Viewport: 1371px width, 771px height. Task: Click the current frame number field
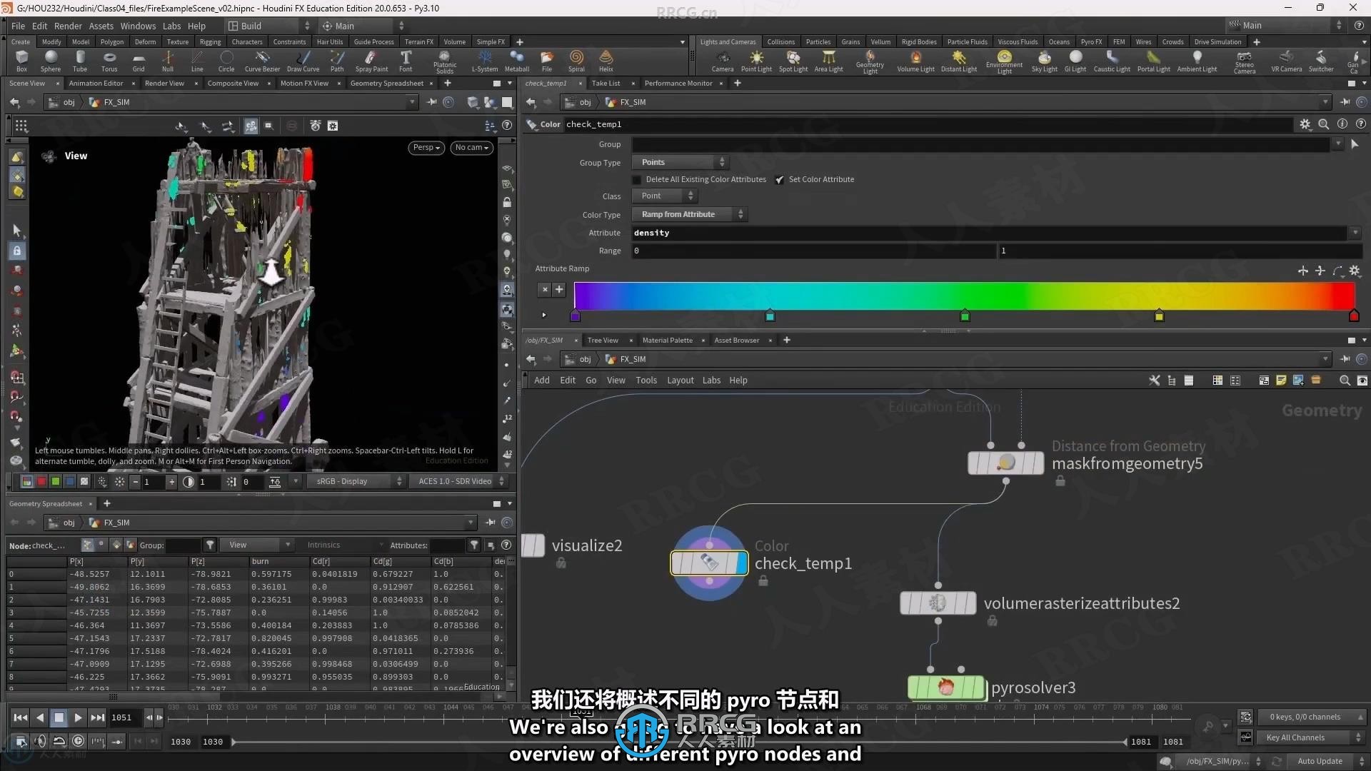[x=125, y=717]
